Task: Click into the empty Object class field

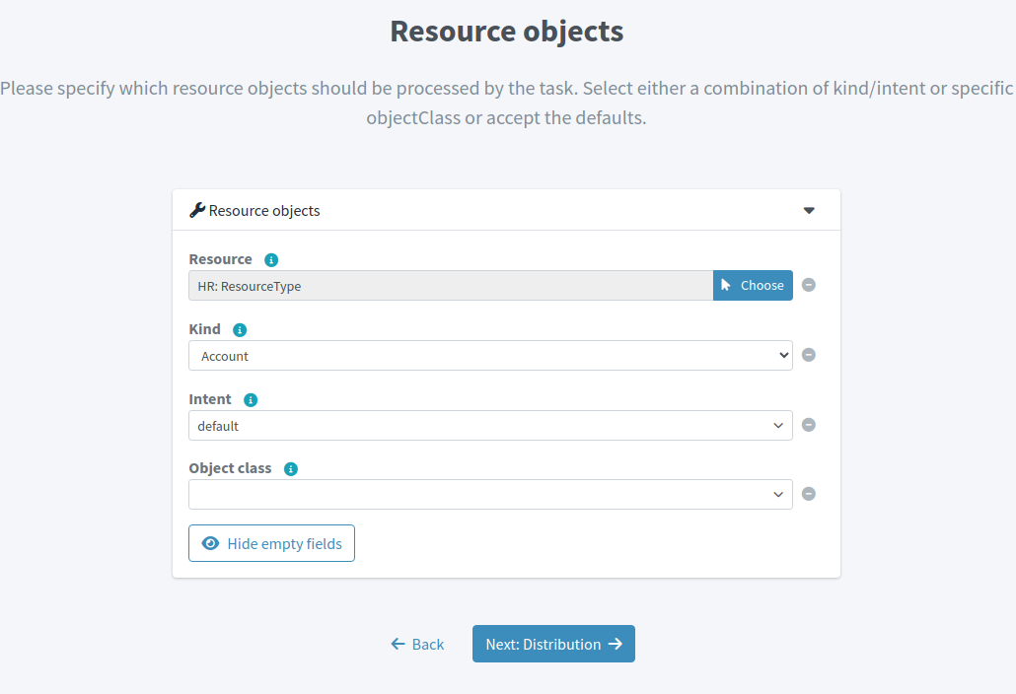Action: point(473,495)
